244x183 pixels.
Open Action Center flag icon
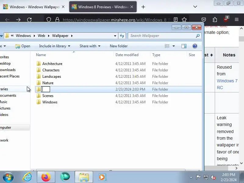point(198,177)
